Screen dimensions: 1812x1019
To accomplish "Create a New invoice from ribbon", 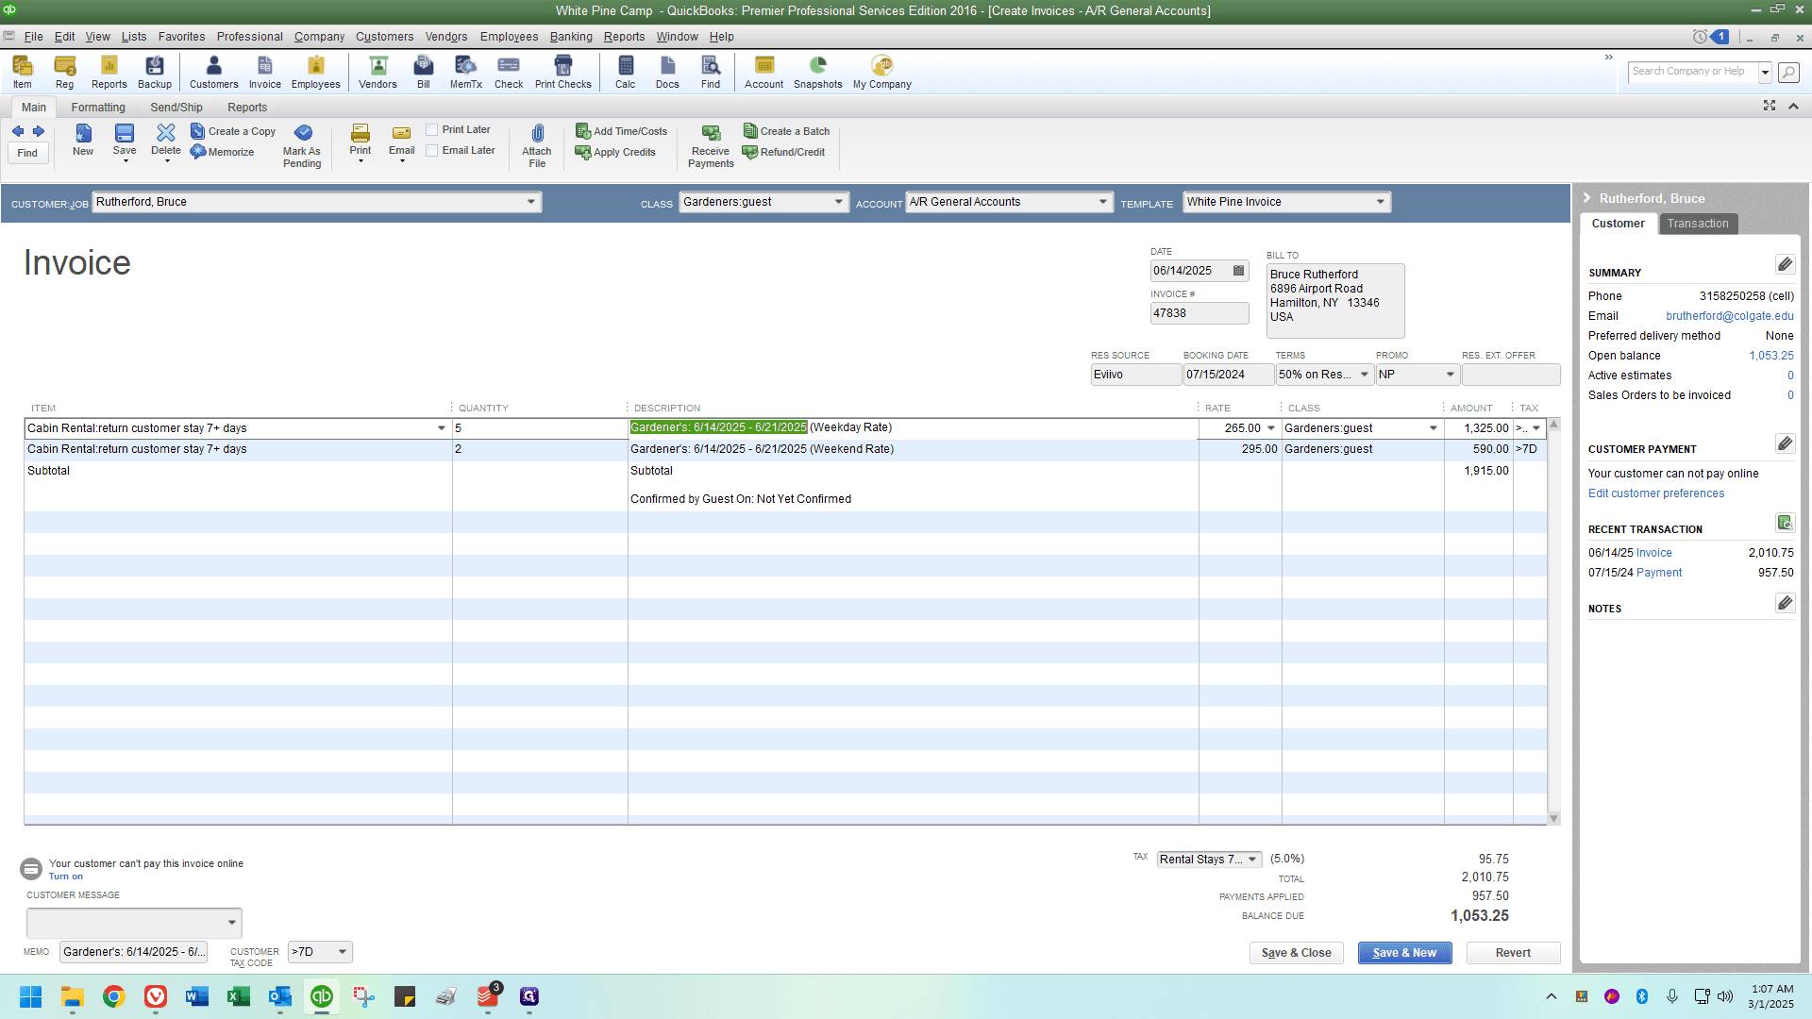I will (x=83, y=140).
